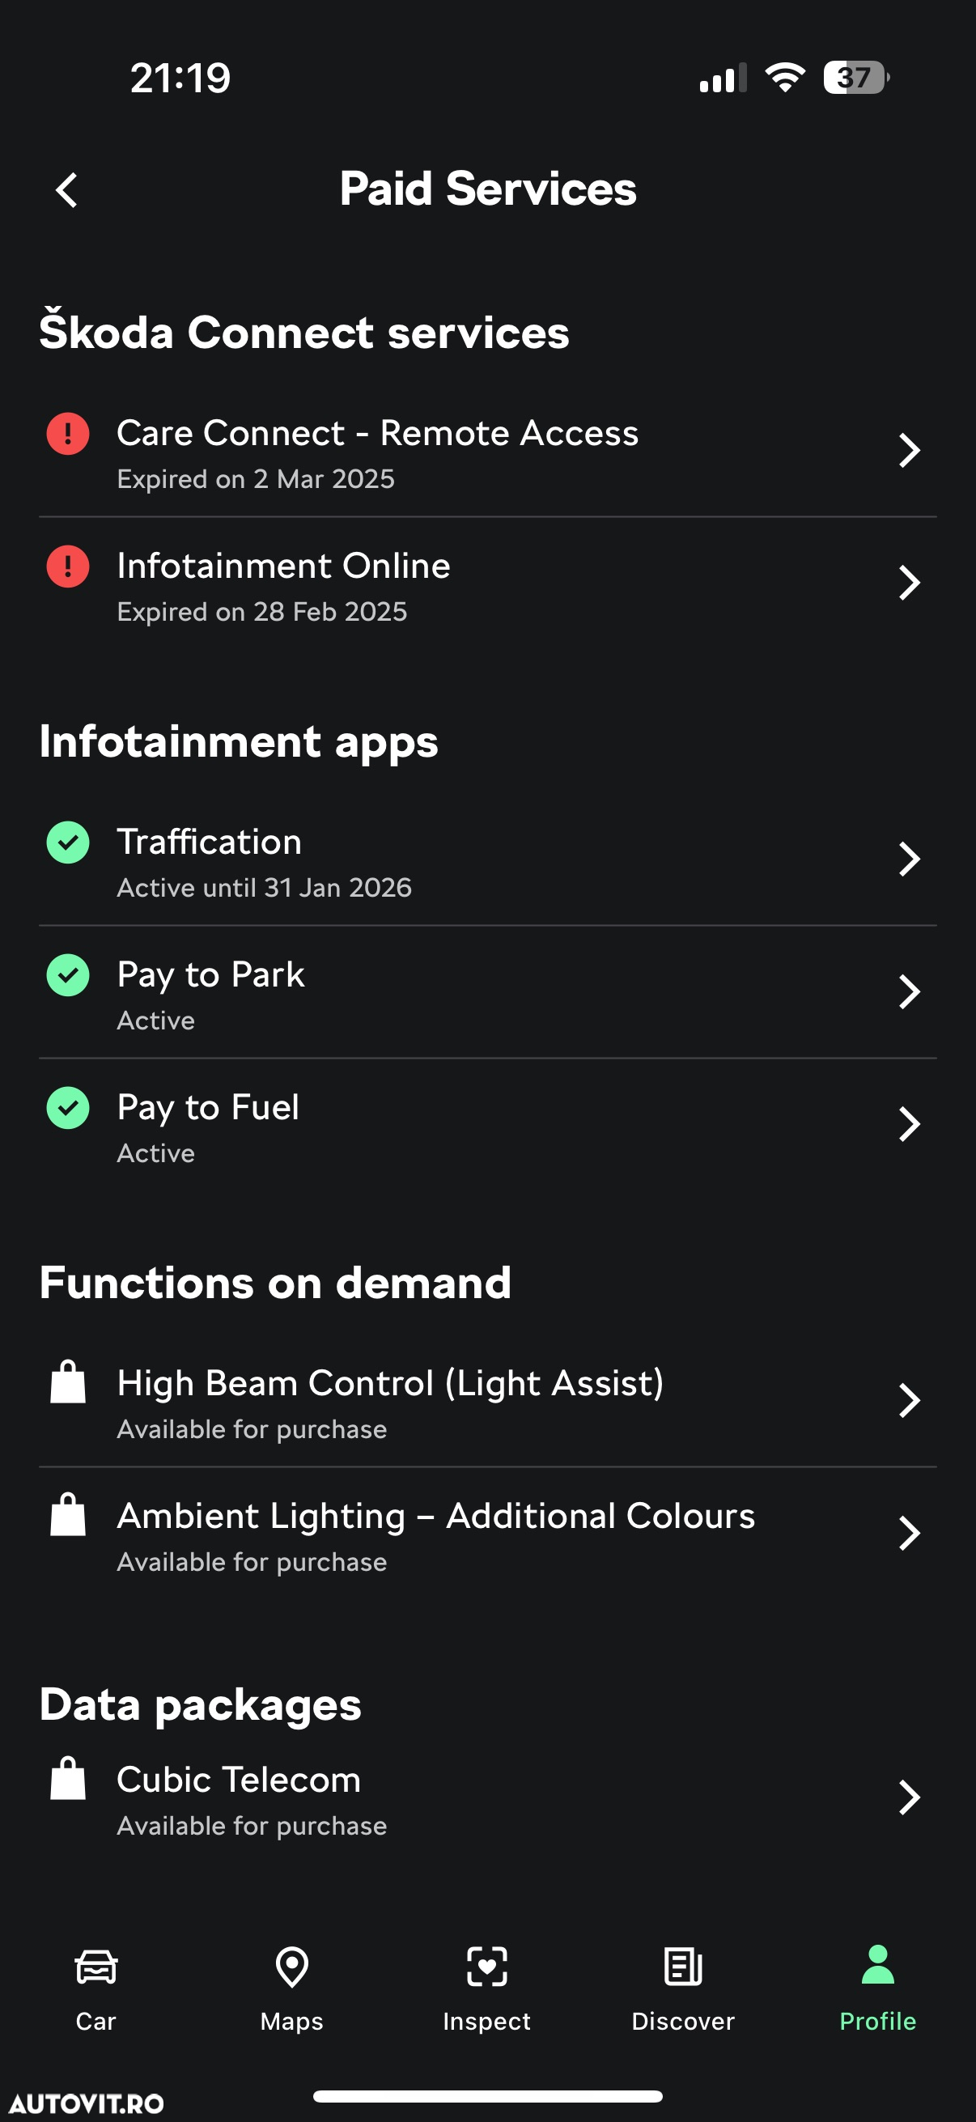The width and height of the screenshot is (976, 2122).
Task: Open Ambient Lighting – Additional Colours item
Action: (487, 1534)
